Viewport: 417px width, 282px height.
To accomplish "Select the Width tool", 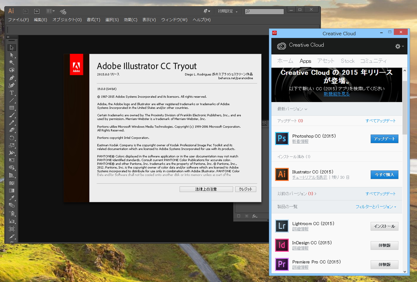I will [x=12, y=153].
